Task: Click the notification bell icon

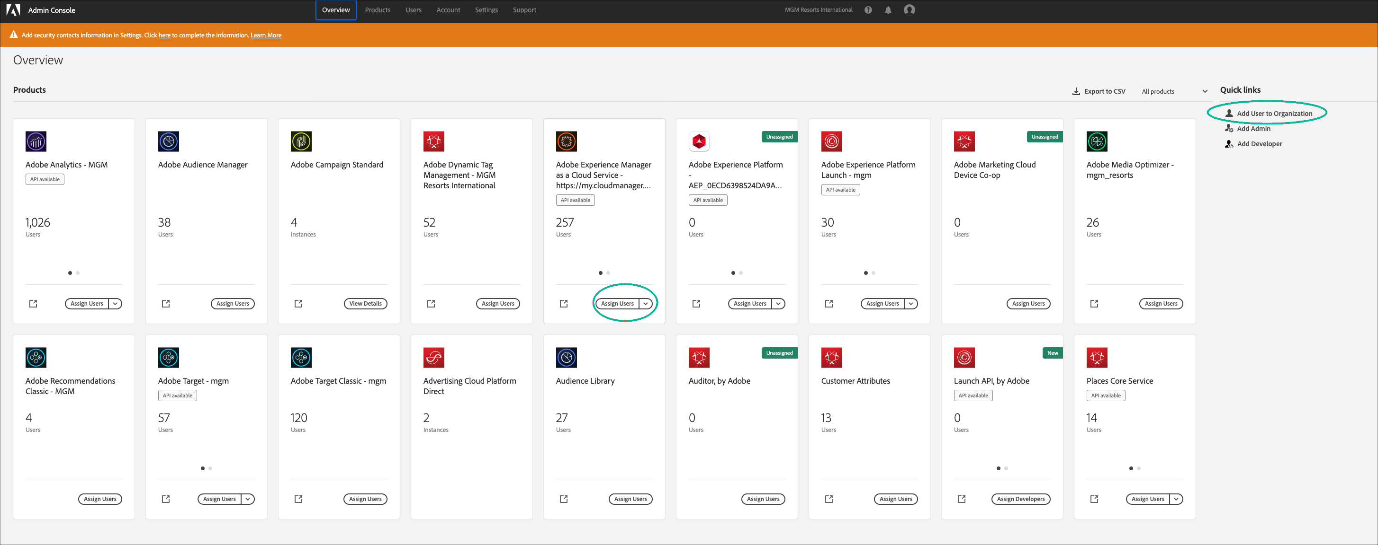Action: 888,10
